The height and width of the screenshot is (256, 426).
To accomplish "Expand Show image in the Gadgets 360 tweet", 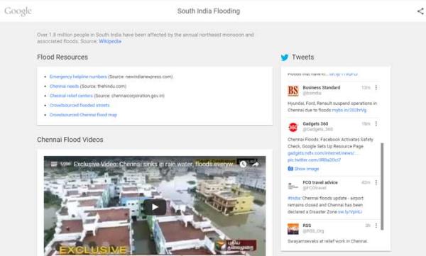I will [x=303, y=169].
